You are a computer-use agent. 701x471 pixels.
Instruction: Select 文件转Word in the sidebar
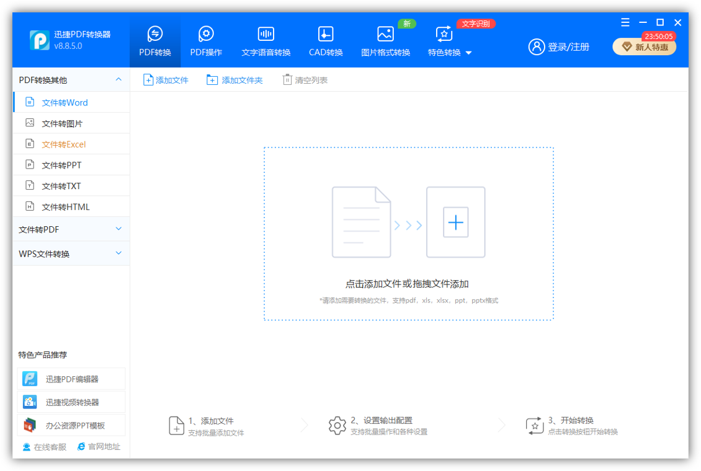coord(71,102)
